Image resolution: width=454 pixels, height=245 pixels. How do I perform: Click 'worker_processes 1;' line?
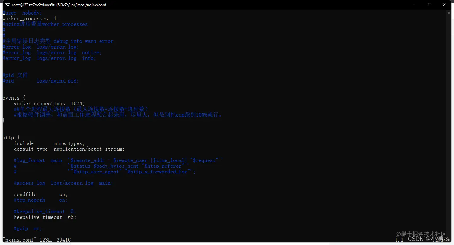coord(31,19)
